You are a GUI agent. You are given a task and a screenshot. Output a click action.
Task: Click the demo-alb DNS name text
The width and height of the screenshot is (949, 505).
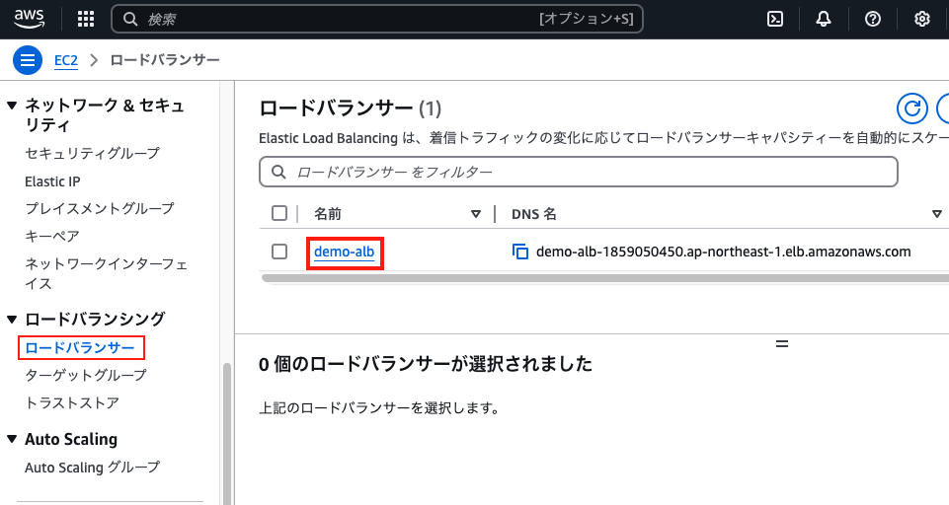click(x=723, y=252)
